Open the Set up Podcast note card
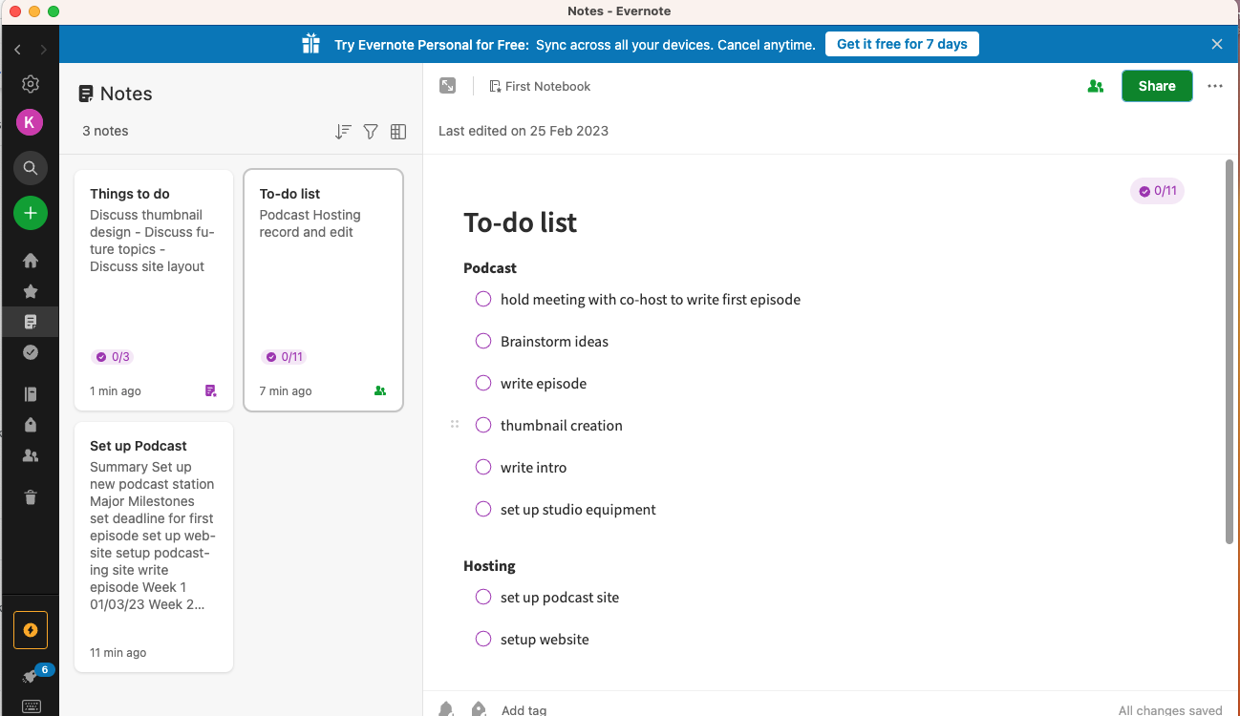 coord(154,547)
